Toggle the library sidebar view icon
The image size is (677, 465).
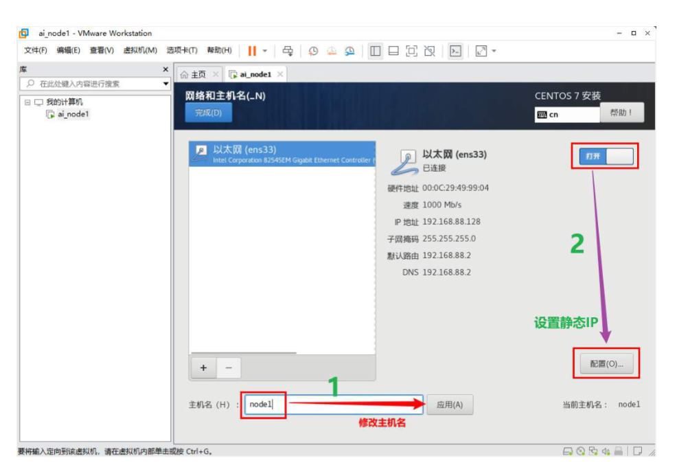point(375,51)
